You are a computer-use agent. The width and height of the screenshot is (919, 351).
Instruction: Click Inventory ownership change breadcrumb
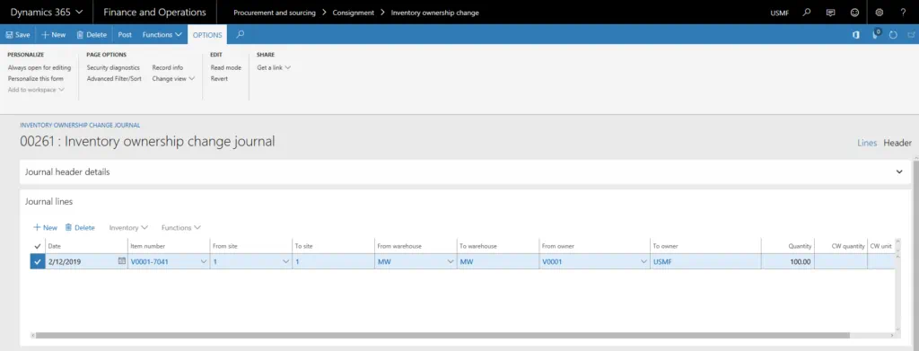(x=435, y=13)
